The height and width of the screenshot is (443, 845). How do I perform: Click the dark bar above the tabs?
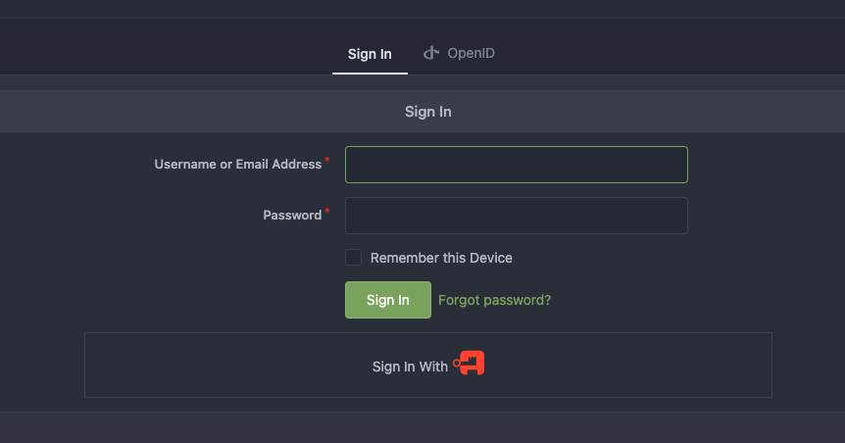[x=422, y=9]
